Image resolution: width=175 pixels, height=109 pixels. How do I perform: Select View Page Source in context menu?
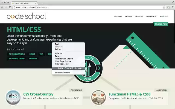click(x=63, y=61)
